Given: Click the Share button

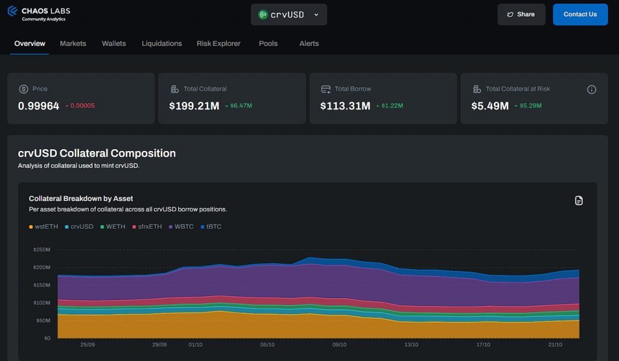Looking at the screenshot, I should point(522,14).
